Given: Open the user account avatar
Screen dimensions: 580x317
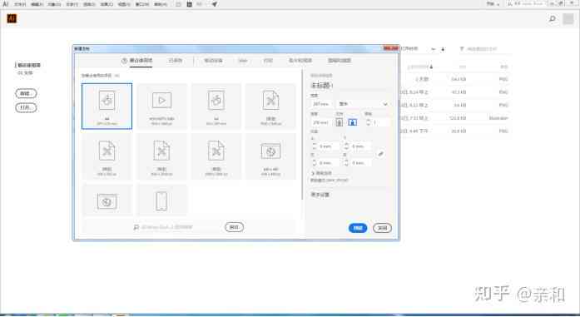Looking at the screenshot, I should 568,19.
